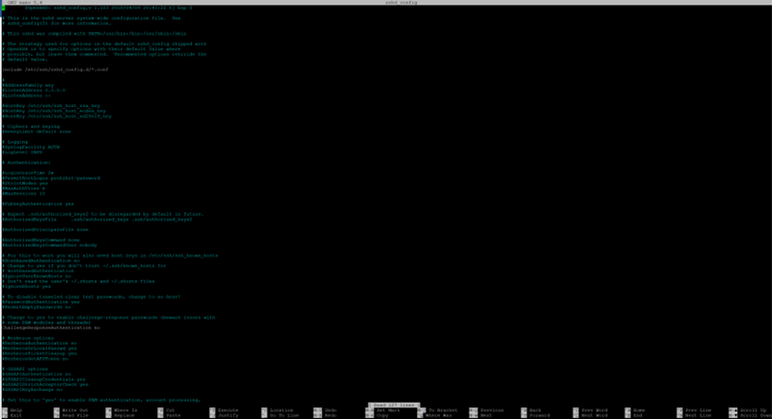Viewport: 772px width, 419px height.
Task: Open the Where Is search shortcut
Action: (x=125, y=409)
